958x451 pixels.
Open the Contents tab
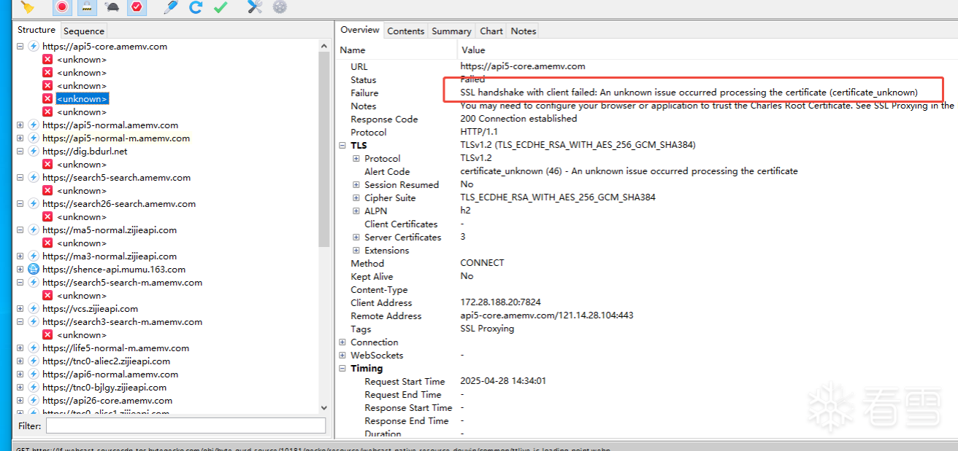(x=405, y=31)
